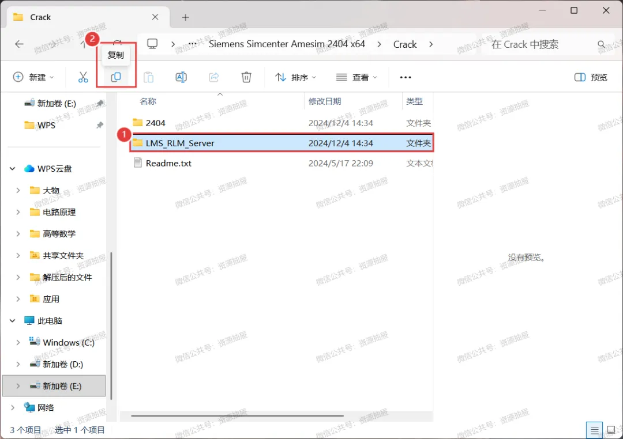
Task: Select 新加卷 (D:) in navigation pane
Action: click(x=63, y=364)
